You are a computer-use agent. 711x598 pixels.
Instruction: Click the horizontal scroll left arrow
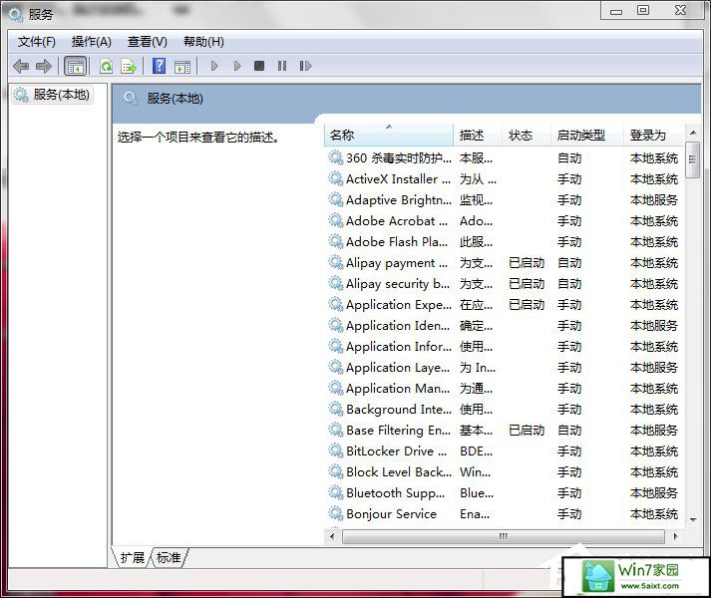tap(332, 537)
